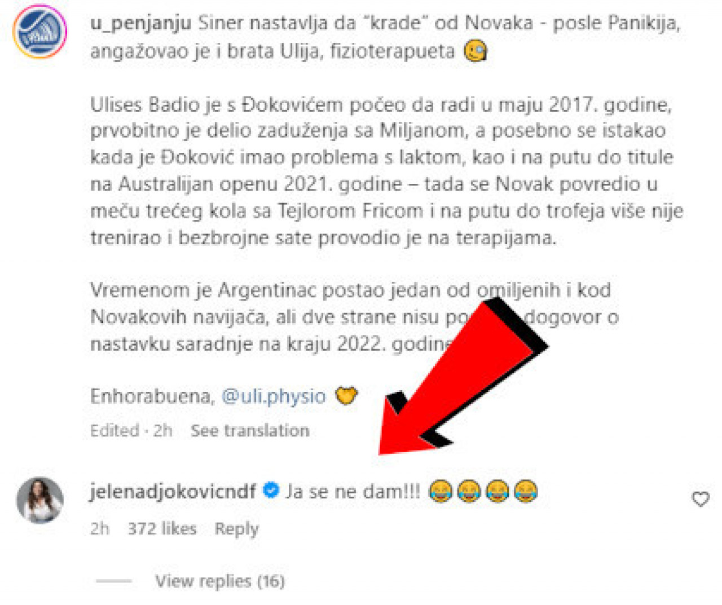Open the @uli.physio mention link
722x605 pixels.
[x=274, y=396]
